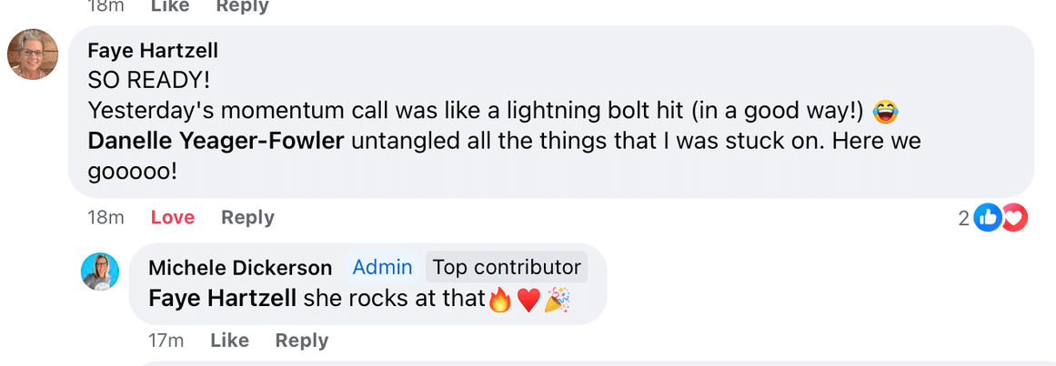The height and width of the screenshot is (366, 1056).
Task: Click the party popper emoji
Action: 557,299
